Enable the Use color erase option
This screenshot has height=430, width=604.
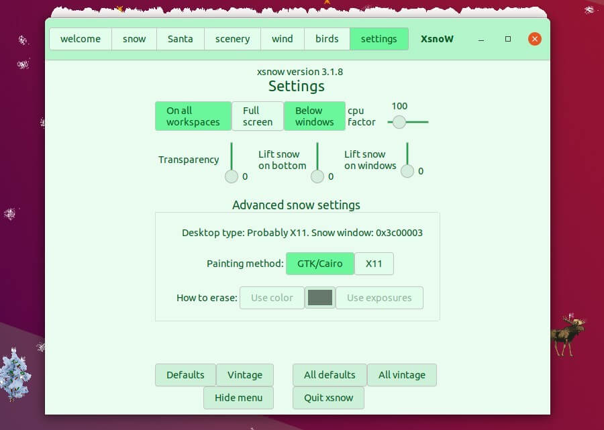click(271, 297)
